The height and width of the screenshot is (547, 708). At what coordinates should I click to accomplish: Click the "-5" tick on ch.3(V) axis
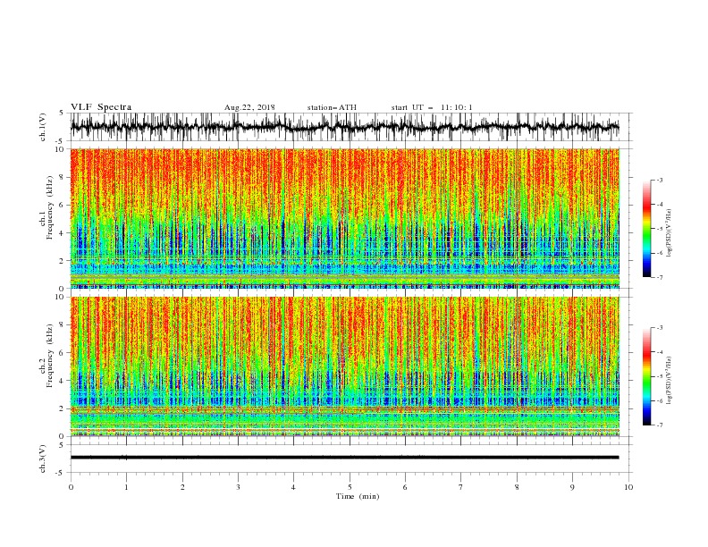61,473
